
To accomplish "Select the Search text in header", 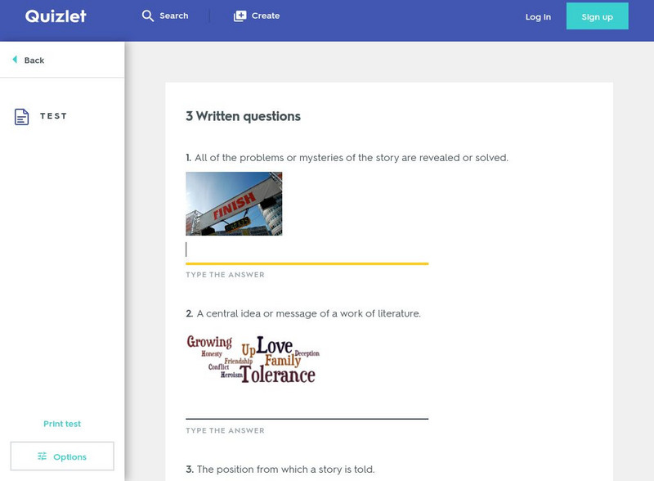I will 173,16.
